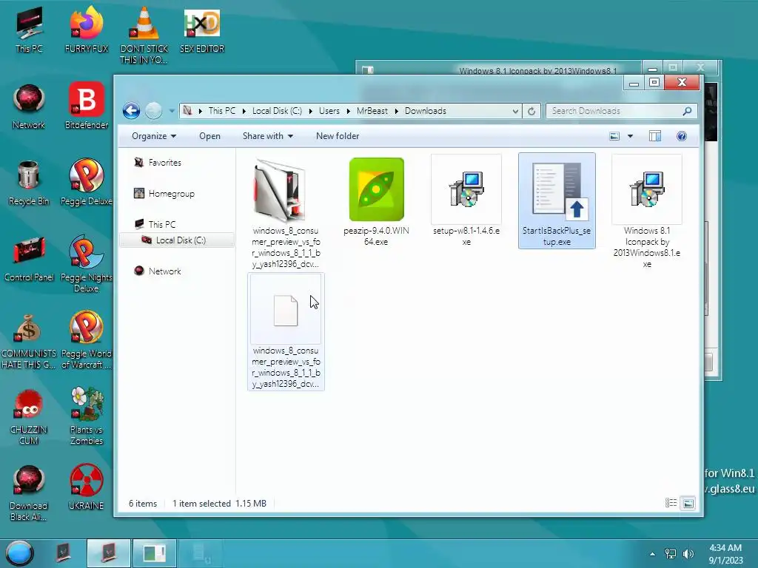Open Control Panel desktop icon
Image resolution: width=758 pixels, height=568 pixels.
click(x=29, y=258)
